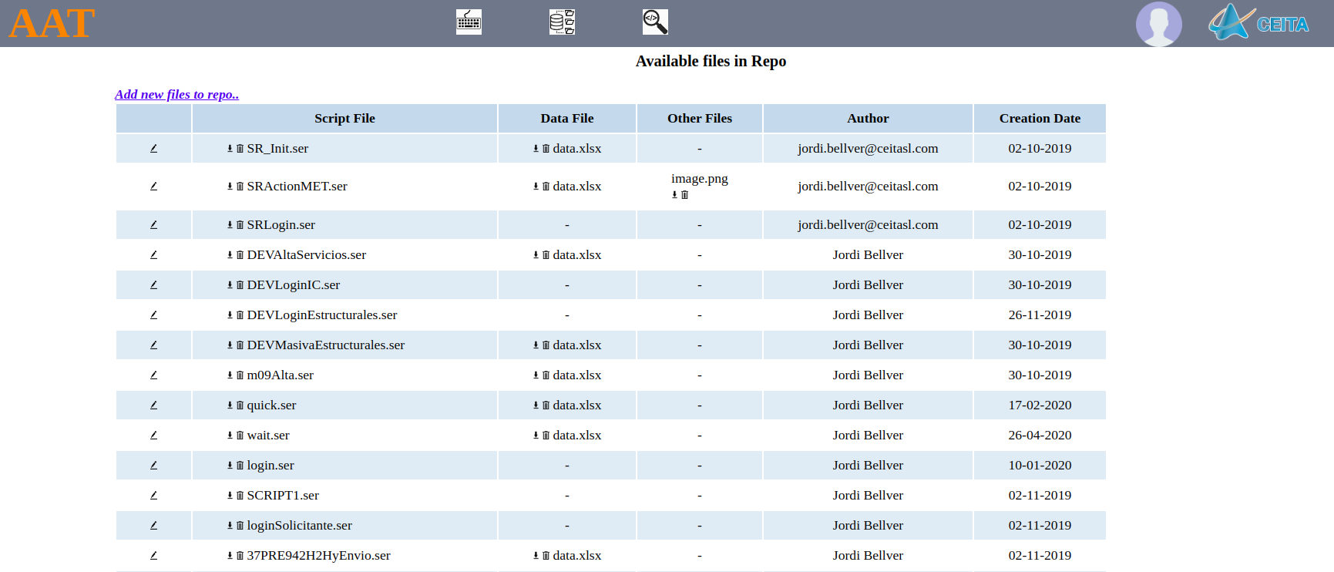Select the 37PRE942H2HyEnvio.ser file name
Screen dimensions: 1334x572
coord(318,555)
